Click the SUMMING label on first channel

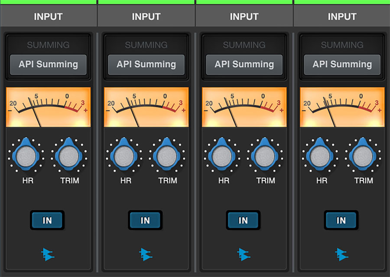click(x=48, y=45)
